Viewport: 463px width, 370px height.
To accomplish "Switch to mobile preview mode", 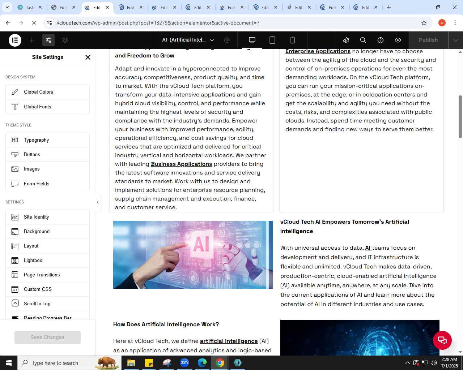I will (293, 40).
